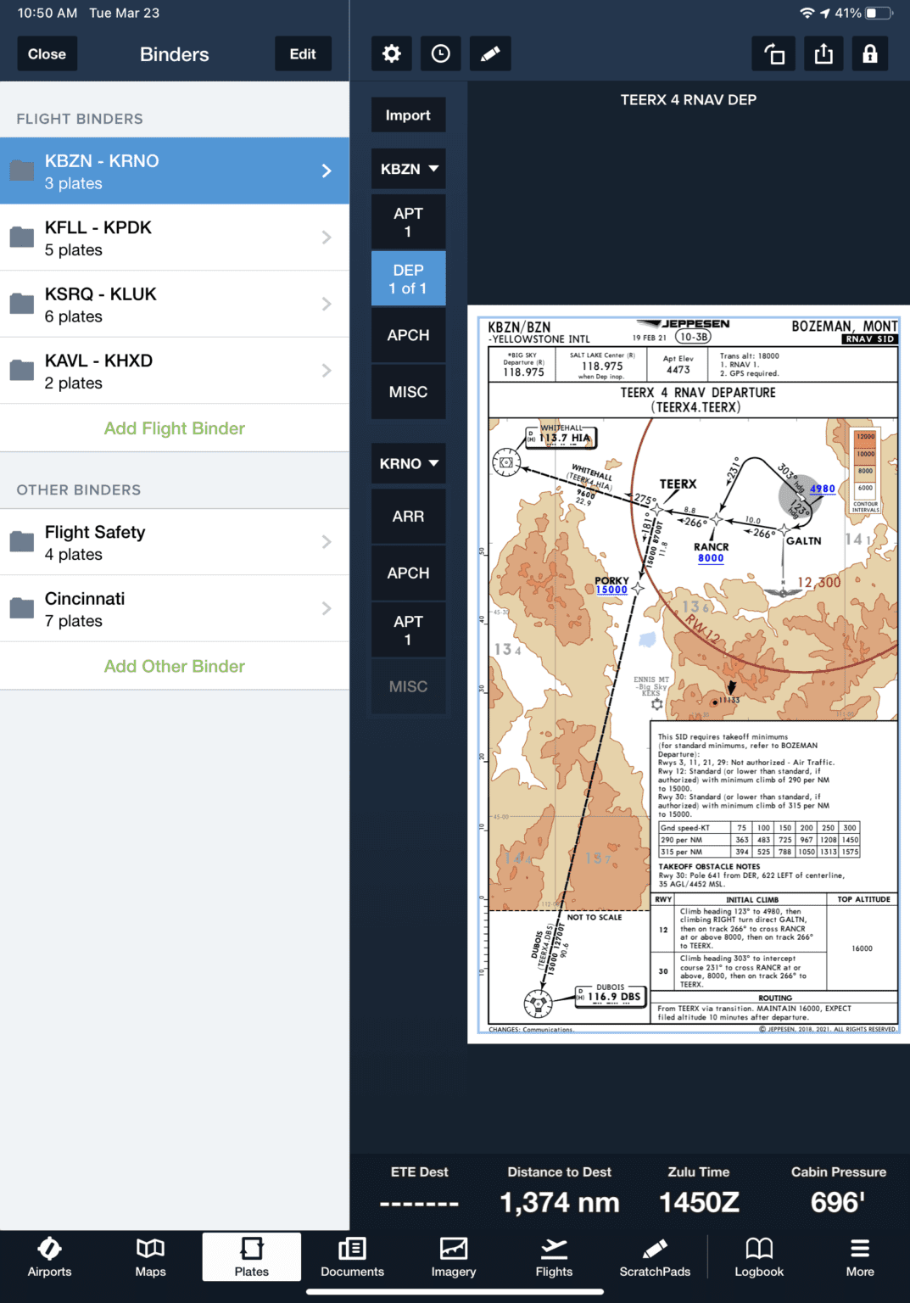Viewport: 910px width, 1303px height.
Task: Tap the Import plates button
Action: pyautogui.click(x=408, y=115)
